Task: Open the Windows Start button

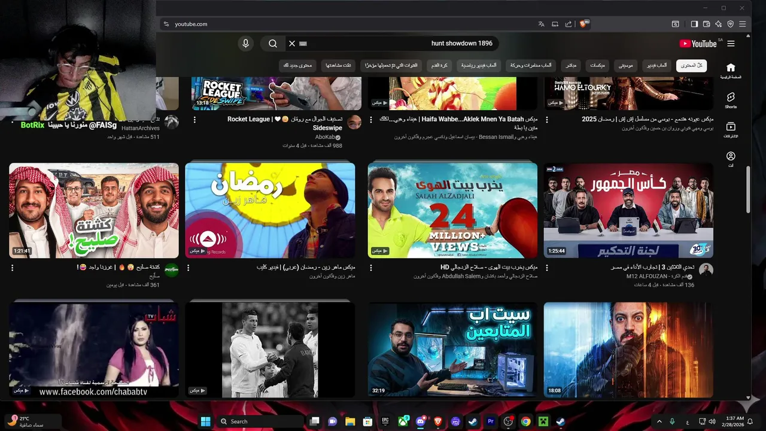Action: click(206, 421)
